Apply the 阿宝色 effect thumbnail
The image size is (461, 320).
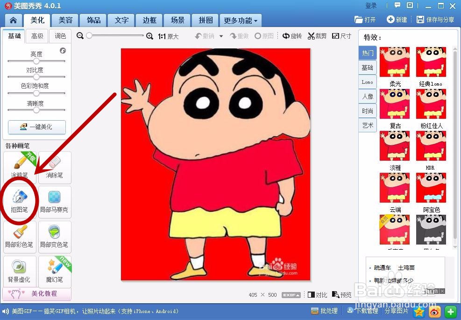pyautogui.click(x=431, y=188)
